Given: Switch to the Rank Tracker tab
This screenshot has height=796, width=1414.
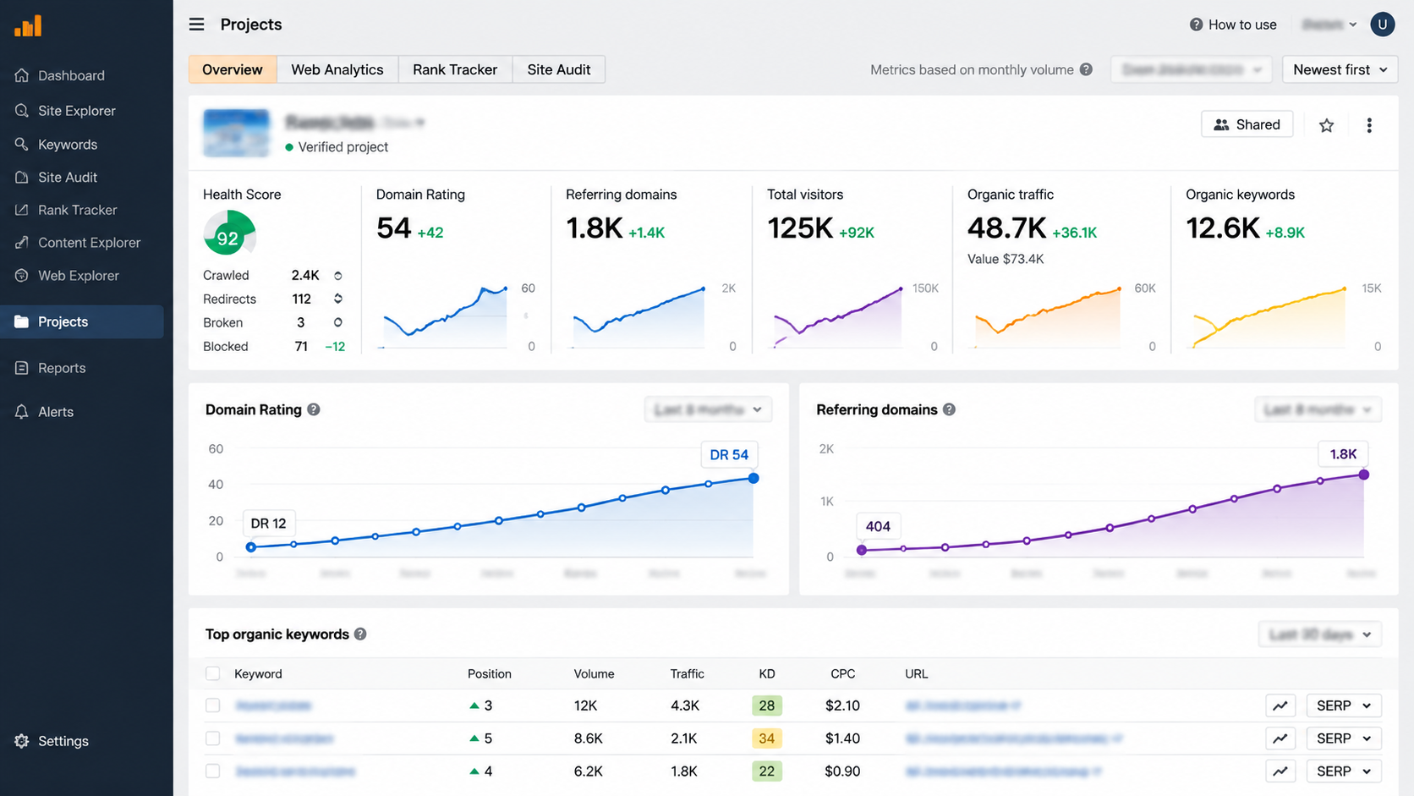Looking at the screenshot, I should pyautogui.click(x=455, y=69).
